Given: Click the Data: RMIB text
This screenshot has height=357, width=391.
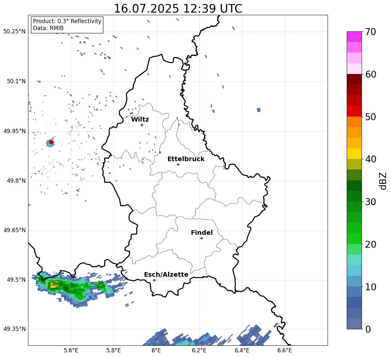Looking at the screenshot, I should coord(48,28).
